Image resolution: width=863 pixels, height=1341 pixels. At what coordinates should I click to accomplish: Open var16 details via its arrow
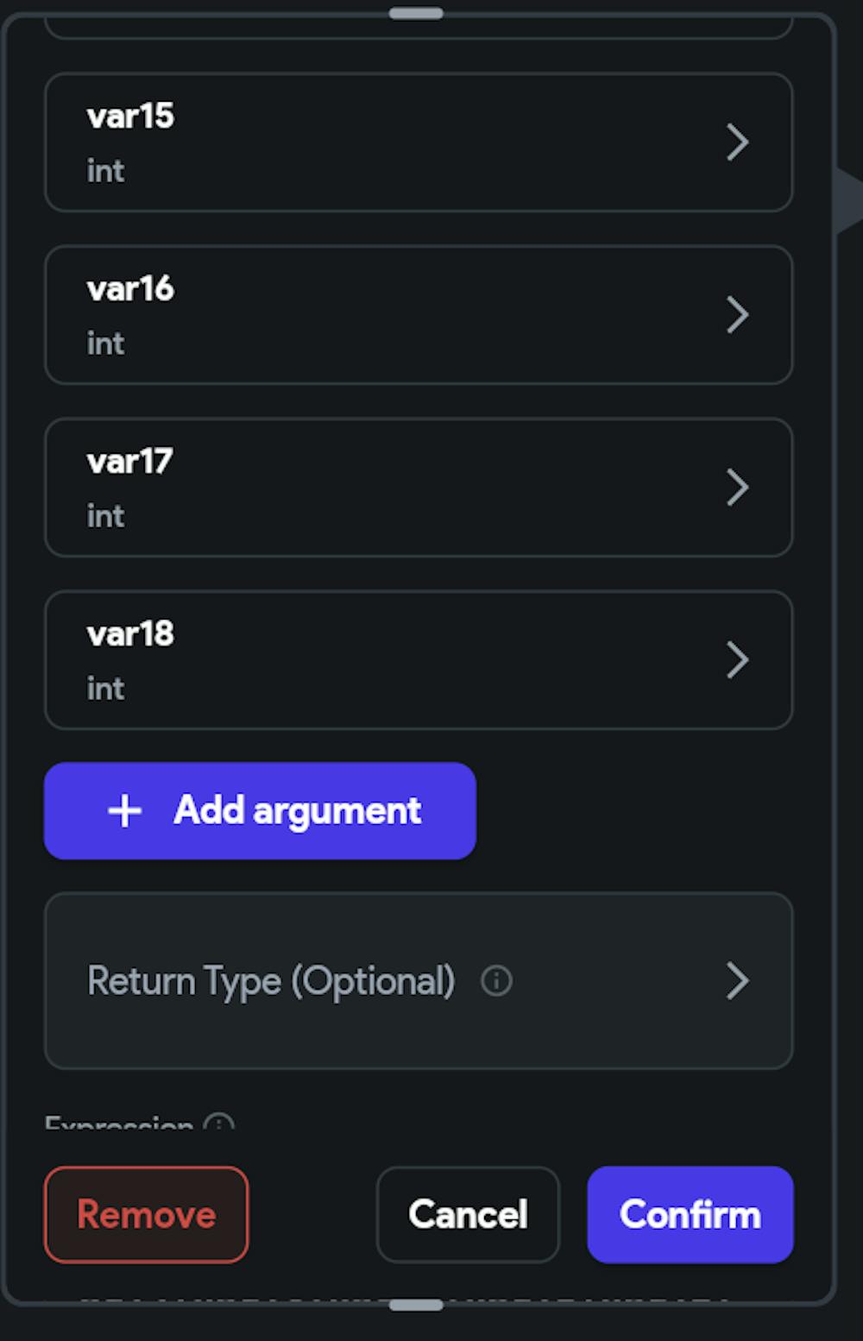coord(737,315)
